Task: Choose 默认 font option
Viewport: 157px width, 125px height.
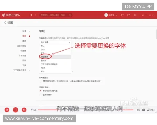Action: click(x=55, y=46)
